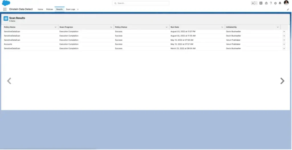Click the Notifications bell icon

(280, 3)
